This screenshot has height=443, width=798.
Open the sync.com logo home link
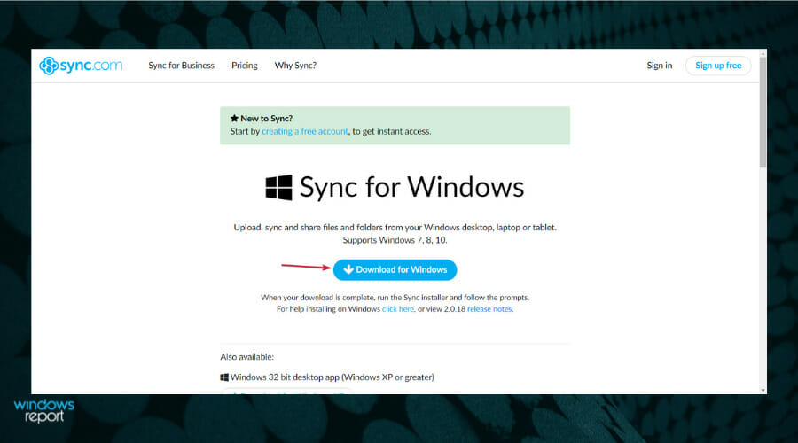[x=81, y=66]
